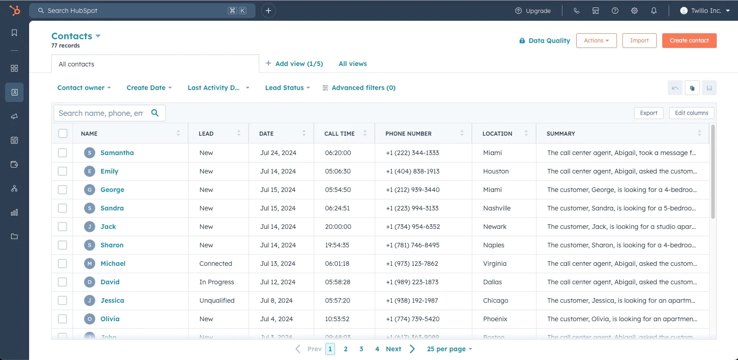Image resolution: width=738 pixels, height=360 pixels.
Task: Open the marketplace storefront icon
Action: [596, 11]
